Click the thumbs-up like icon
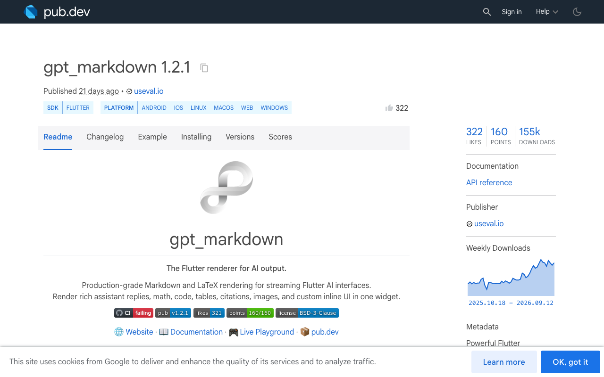The image size is (604, 377). (x=389, y=108)
